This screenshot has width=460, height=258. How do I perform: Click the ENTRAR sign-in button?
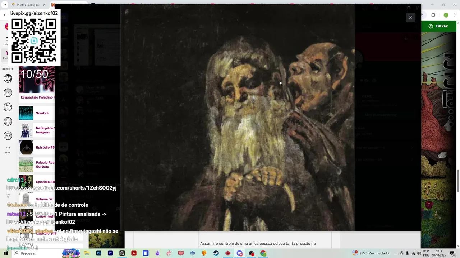(438, 26)
